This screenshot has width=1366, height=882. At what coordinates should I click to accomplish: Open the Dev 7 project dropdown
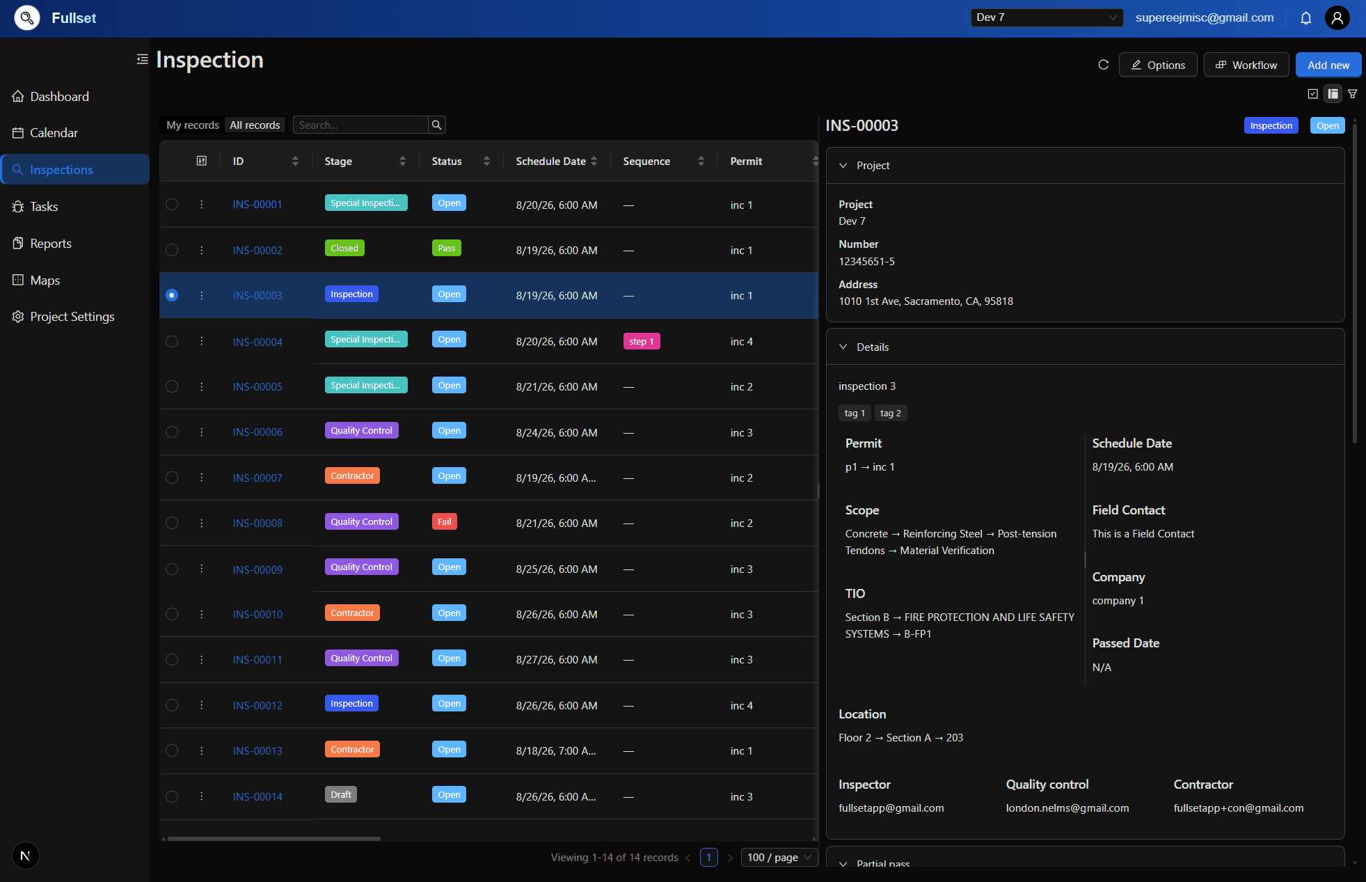point(1047,18)
